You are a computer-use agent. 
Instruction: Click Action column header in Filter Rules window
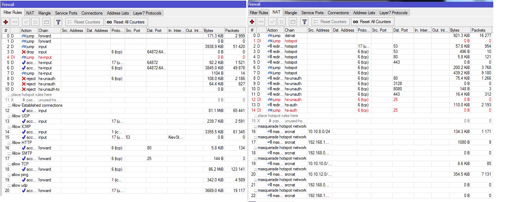tap(28, 31)
